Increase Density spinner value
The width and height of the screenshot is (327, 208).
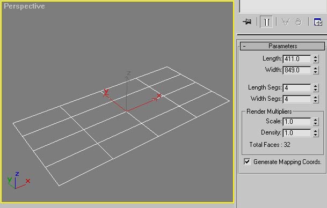(x=316, y=131)
